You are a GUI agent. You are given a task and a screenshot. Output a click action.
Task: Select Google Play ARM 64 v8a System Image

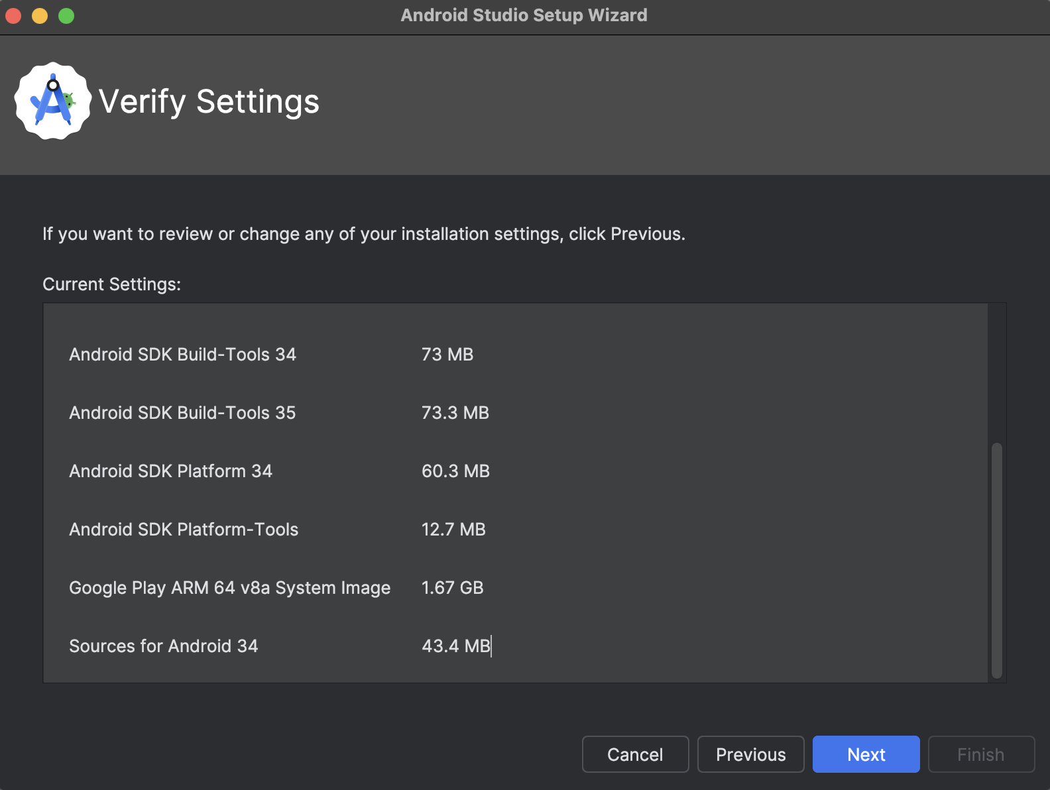click(x=229, y=588)
